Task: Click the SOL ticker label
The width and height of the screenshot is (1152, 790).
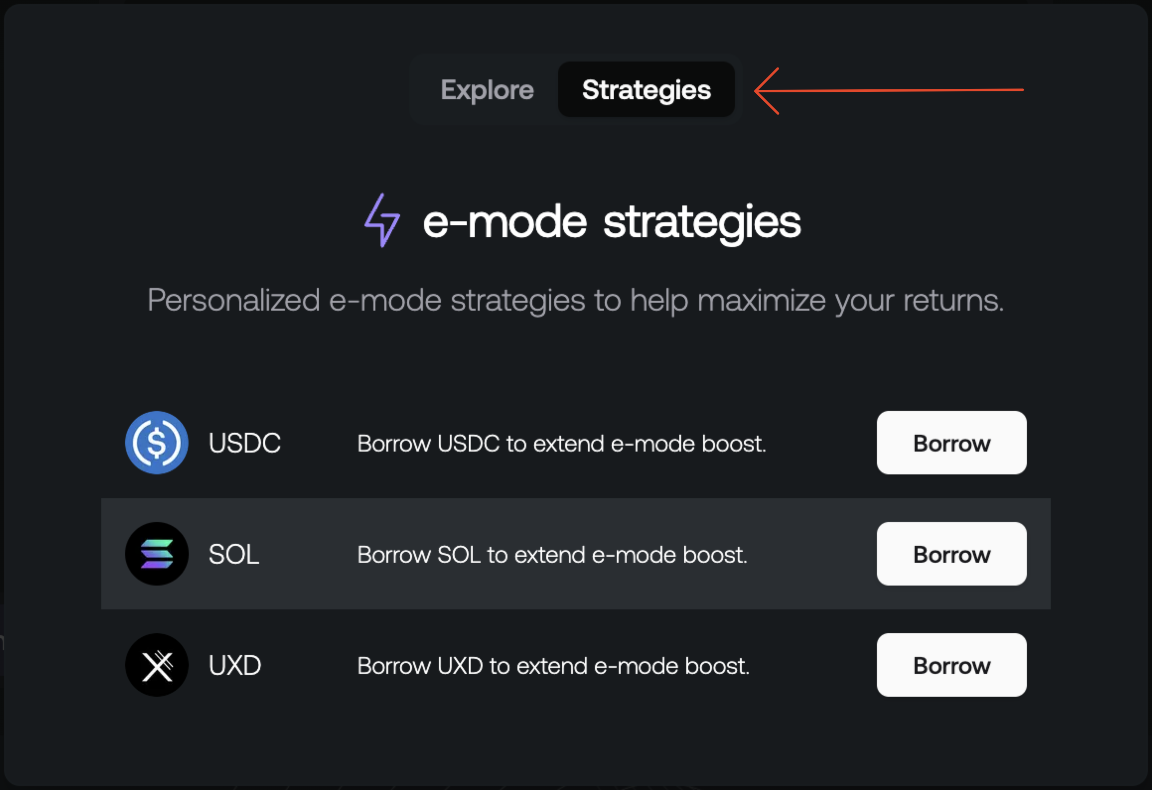Action: point(233,554)
